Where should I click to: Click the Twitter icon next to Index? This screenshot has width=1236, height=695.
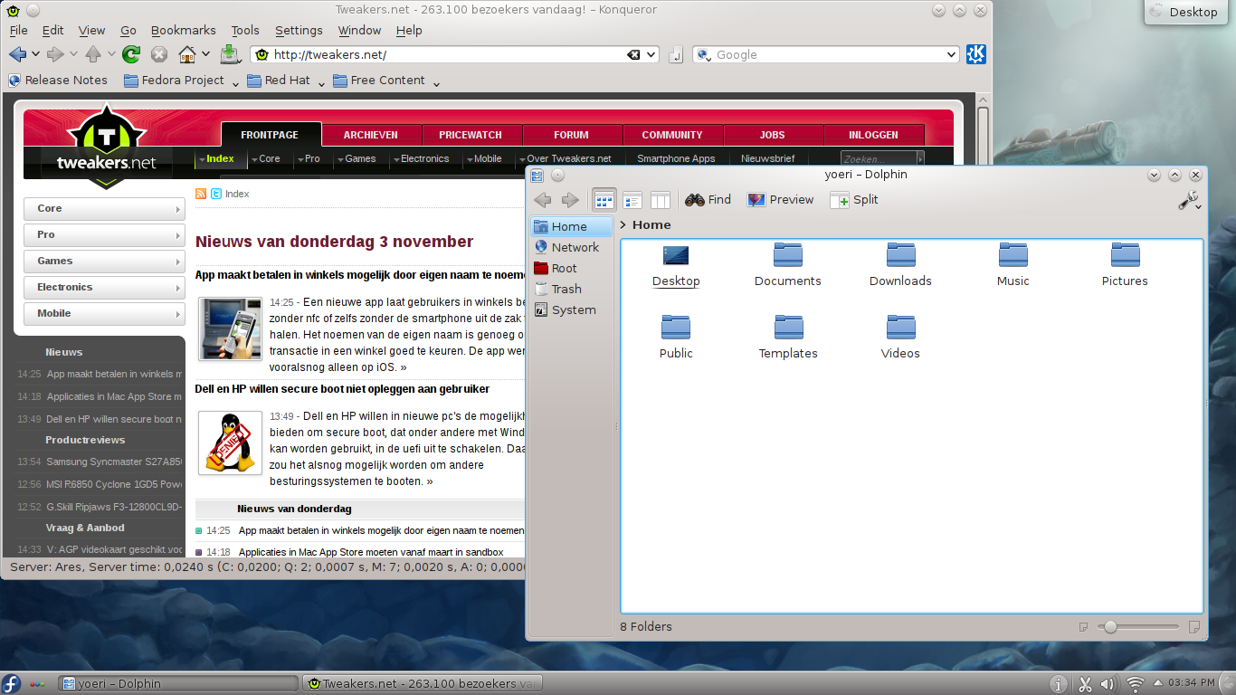point(216,194)
